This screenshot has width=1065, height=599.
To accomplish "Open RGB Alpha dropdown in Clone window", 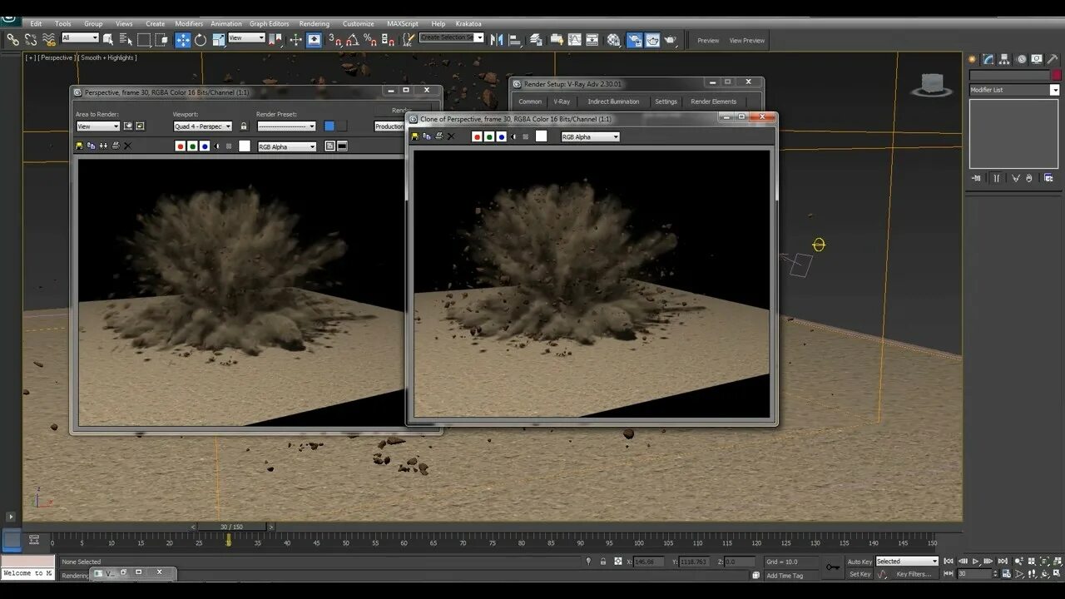I will (x=590, y=136).
